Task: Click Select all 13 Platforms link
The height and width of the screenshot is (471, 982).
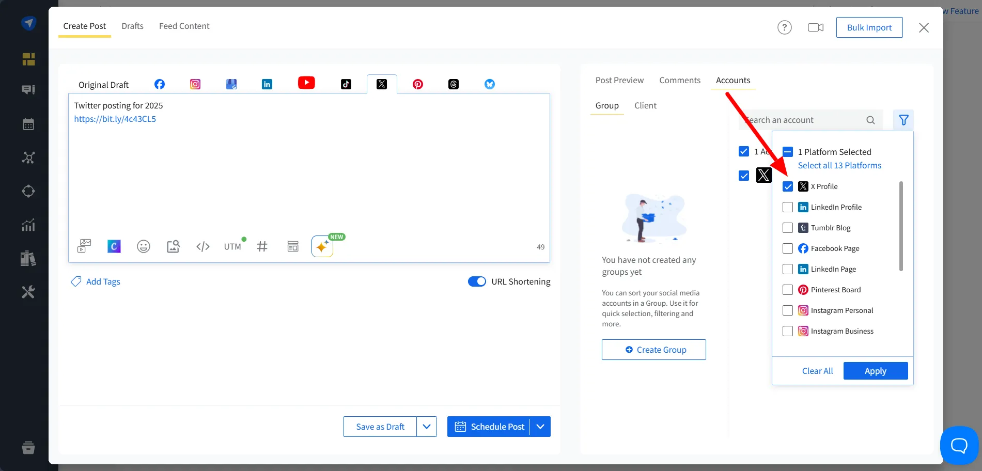Action: (x=839, y=165)
